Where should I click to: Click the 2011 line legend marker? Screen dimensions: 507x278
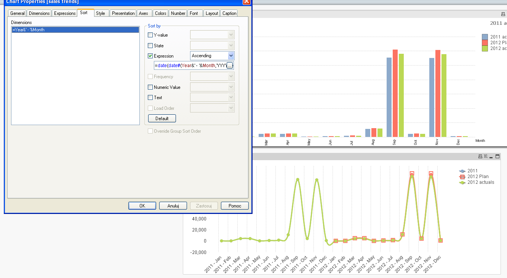pyautogui.click(x=462, y=171)
